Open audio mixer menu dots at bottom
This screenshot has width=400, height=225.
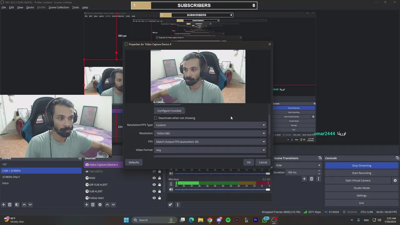point(177,205)
